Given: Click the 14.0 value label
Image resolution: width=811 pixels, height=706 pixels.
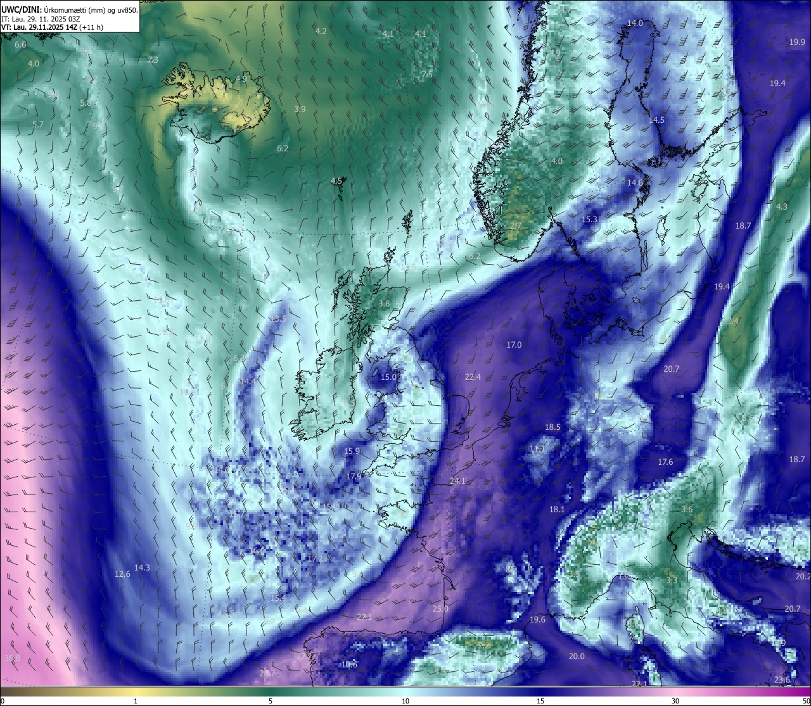Looking at the screenshot, I should coord(635,23).
